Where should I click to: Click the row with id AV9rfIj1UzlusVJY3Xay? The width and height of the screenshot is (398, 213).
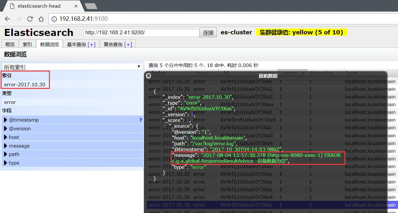tap(272, 182)
